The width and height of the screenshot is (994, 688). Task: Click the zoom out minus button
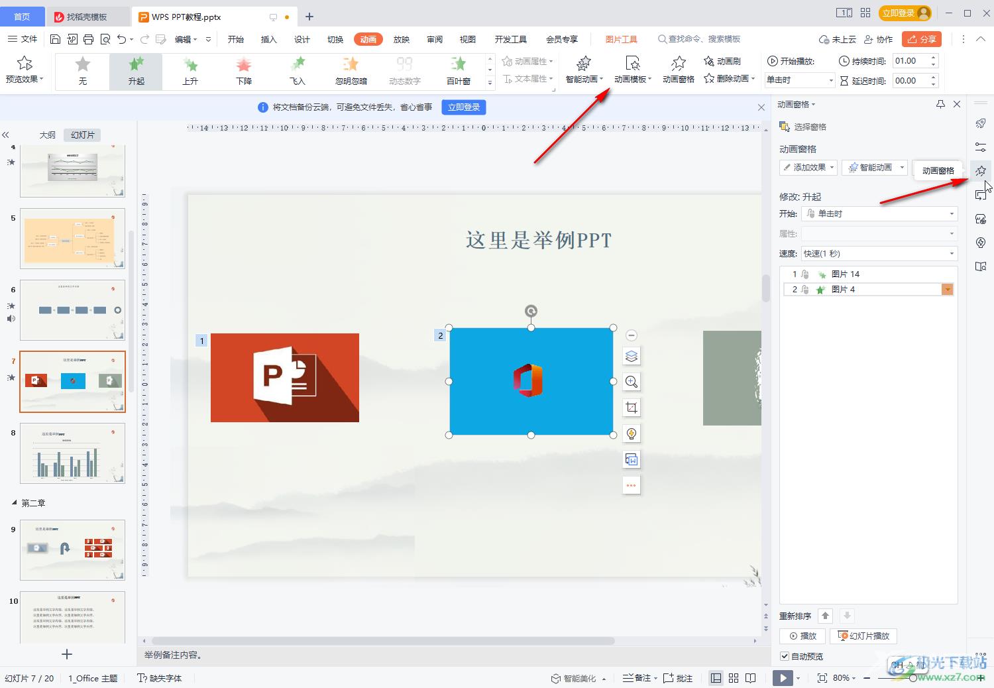click(867, 678)
